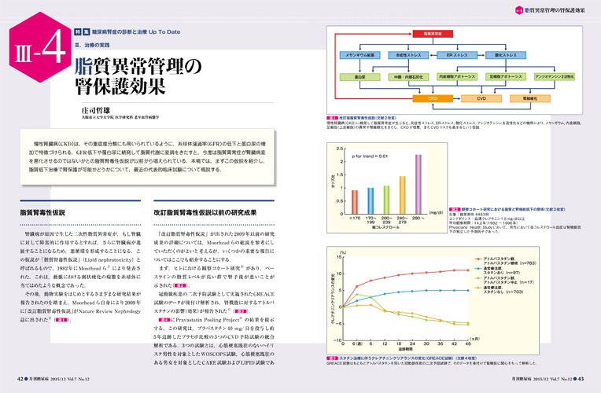Click the blue legend entry スタチンあり (n=97)
This screenshot has width=601, height=393.
pyautogui.click(x=498, y=271)
